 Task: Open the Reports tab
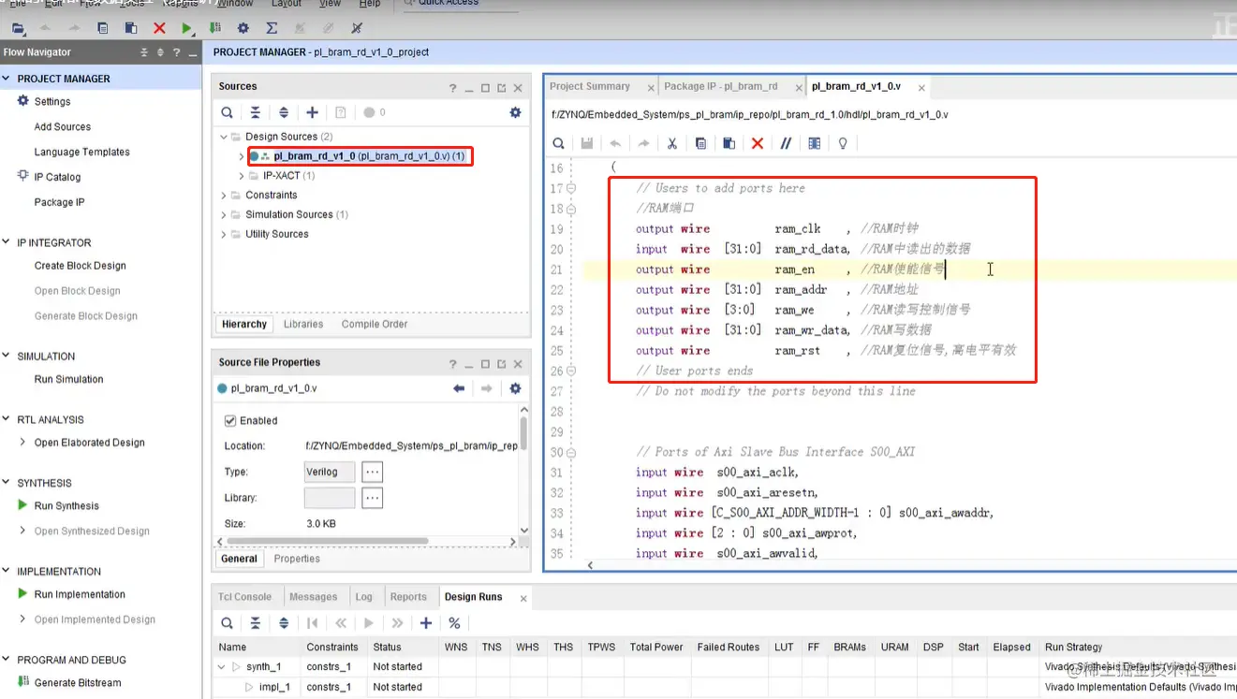408,597
